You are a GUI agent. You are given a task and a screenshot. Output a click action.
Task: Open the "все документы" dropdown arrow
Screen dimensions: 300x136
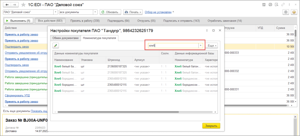coord(95,12)
